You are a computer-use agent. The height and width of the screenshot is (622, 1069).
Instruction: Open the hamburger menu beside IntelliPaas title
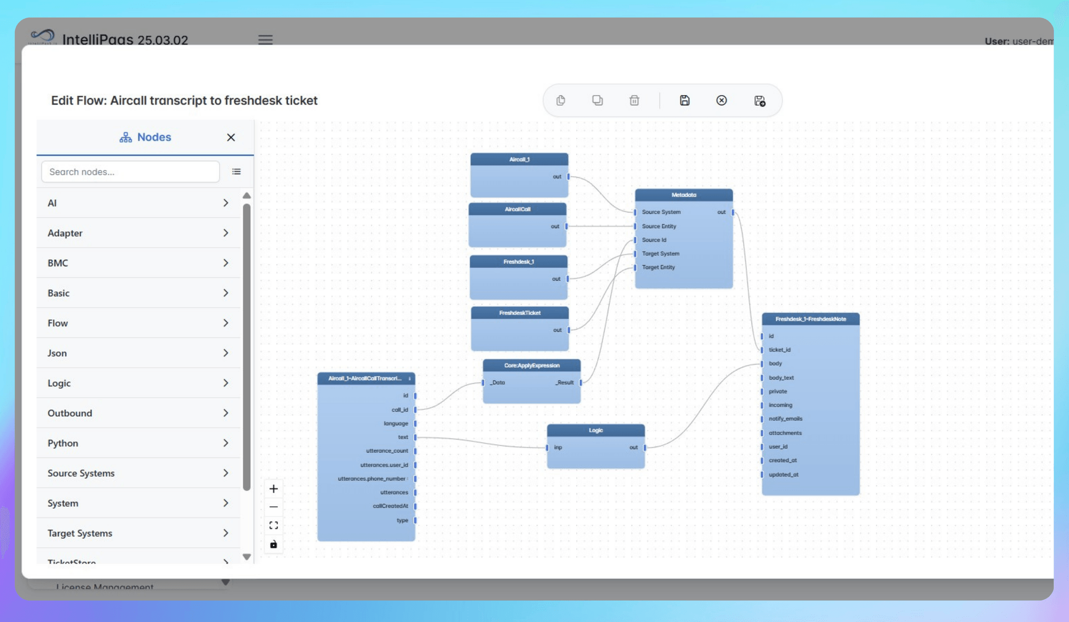pos(266,40)
